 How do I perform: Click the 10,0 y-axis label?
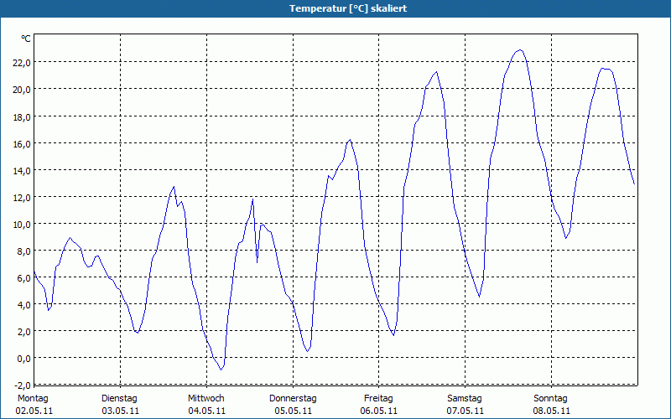click(22, 225)
